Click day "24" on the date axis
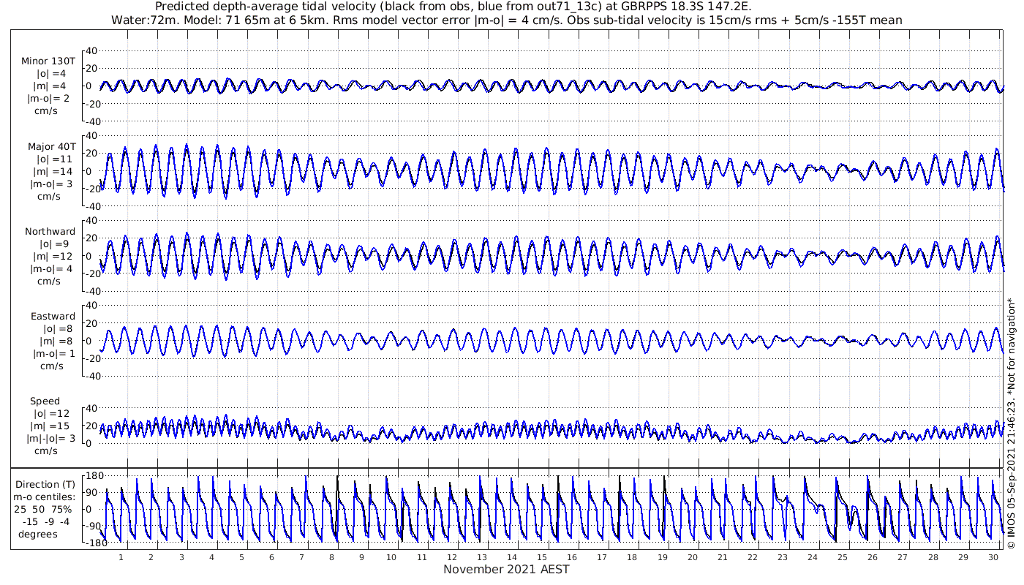The image size is (1024, 585). point(813,557)
